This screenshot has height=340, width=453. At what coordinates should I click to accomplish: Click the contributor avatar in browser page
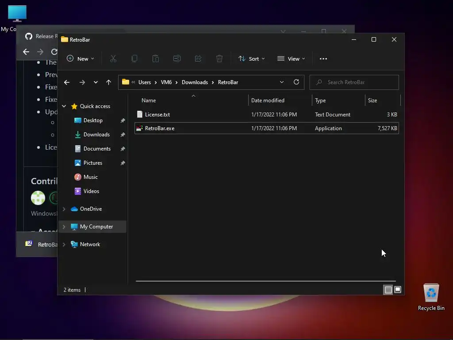(x=38, y=198)
